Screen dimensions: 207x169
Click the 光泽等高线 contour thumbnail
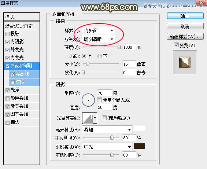point(88,118)
